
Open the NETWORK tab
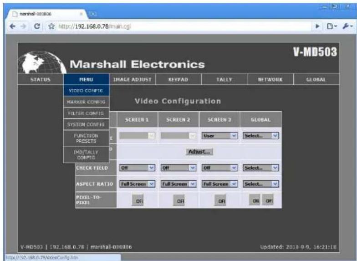pyautogui.click(x=270, y=79)
